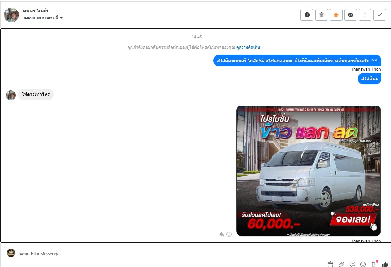Attach a file with the paperclip icon

coord(341,264)
